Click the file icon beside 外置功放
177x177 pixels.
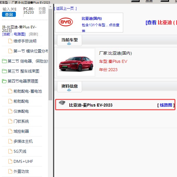point(10,171)
